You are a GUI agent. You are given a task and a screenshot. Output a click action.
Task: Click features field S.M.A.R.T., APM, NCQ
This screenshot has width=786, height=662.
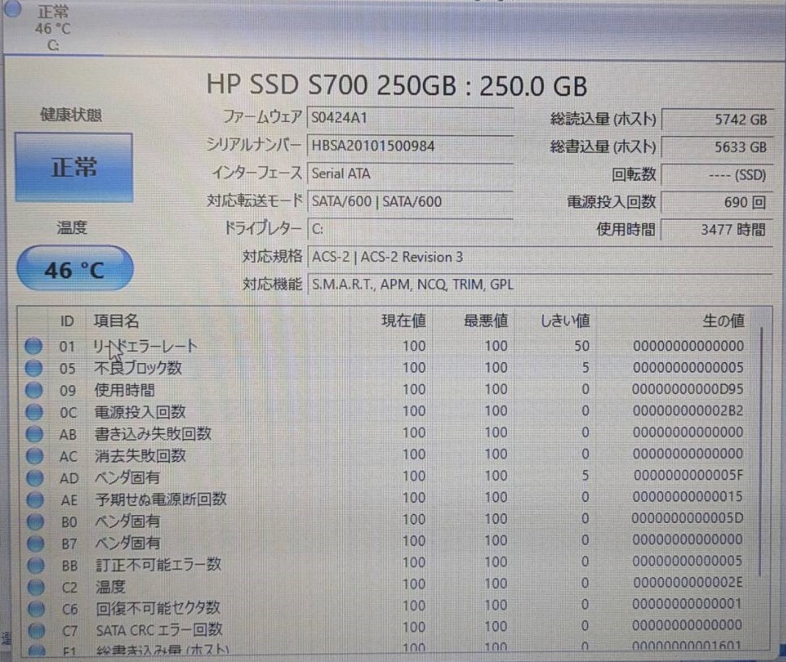pos(539,285)
